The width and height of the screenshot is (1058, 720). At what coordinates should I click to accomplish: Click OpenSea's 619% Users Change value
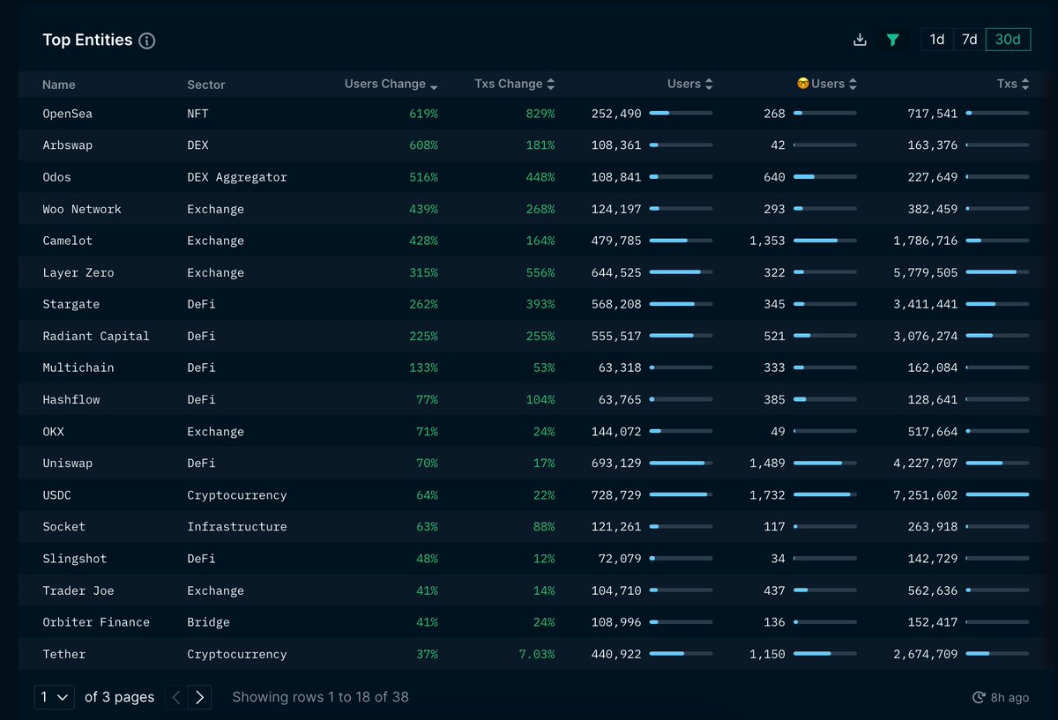pyautogui.click(x=423, y=114)
